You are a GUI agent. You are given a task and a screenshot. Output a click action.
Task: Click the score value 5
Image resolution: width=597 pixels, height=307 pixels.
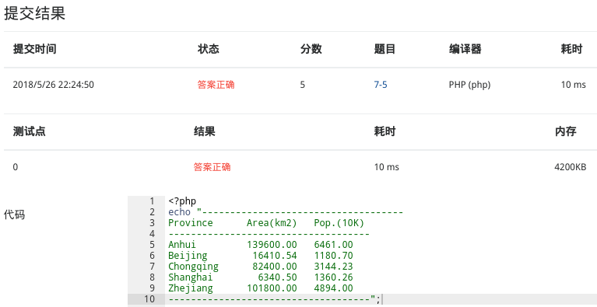302,85
